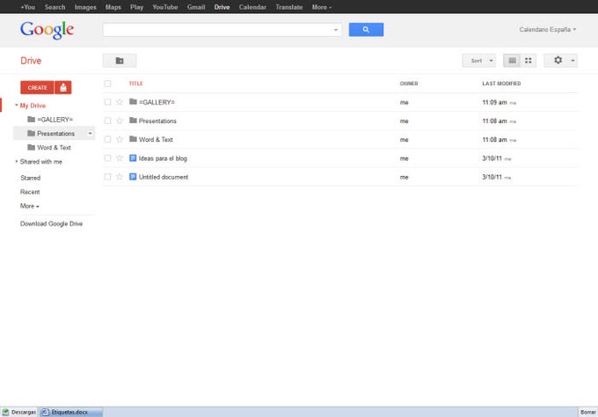Open the settings gear icon
The image size is (598, 417).
tap(558, 60)
